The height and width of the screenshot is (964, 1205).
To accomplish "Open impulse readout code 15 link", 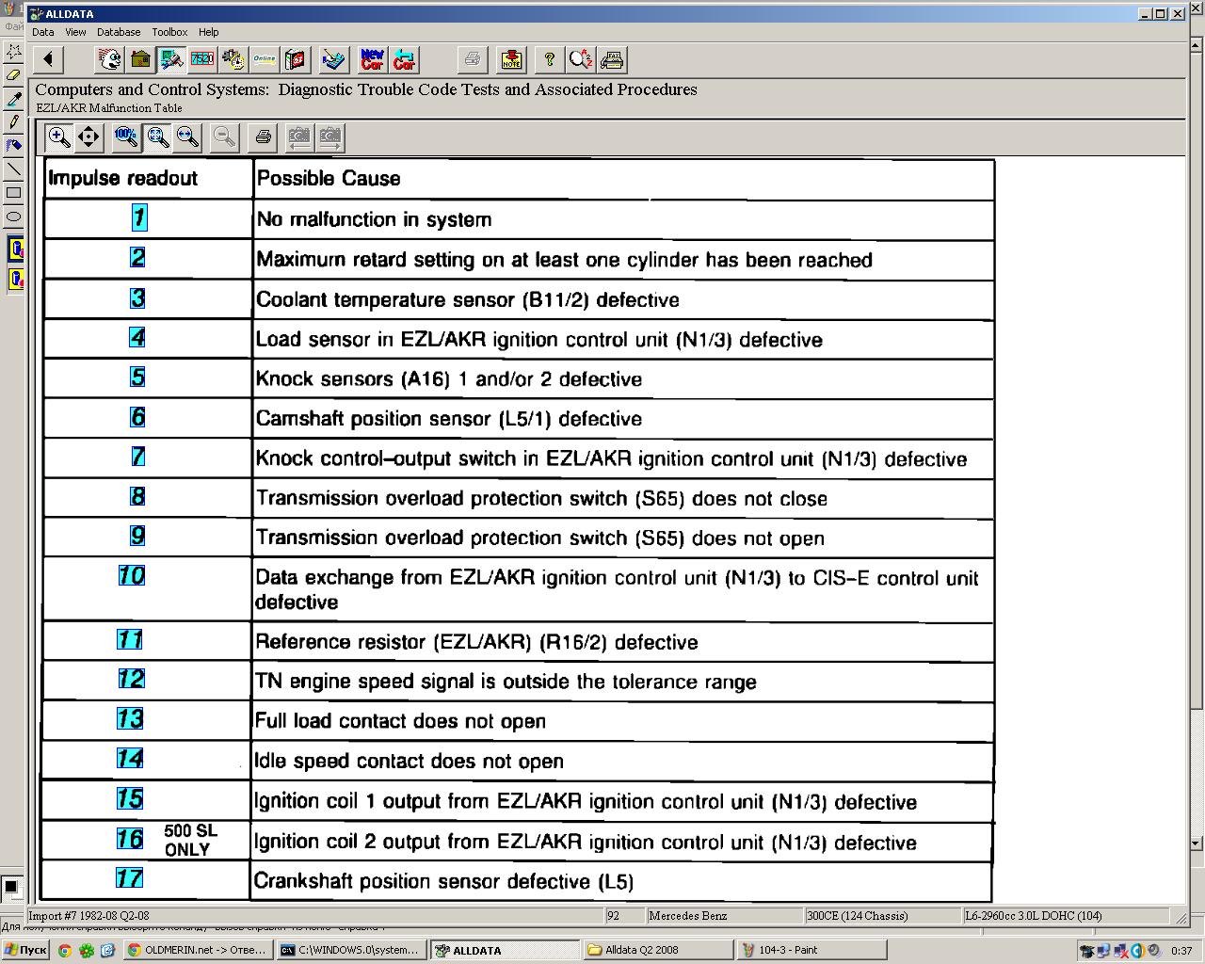I will pyautogui.click(x=130, y=798).
